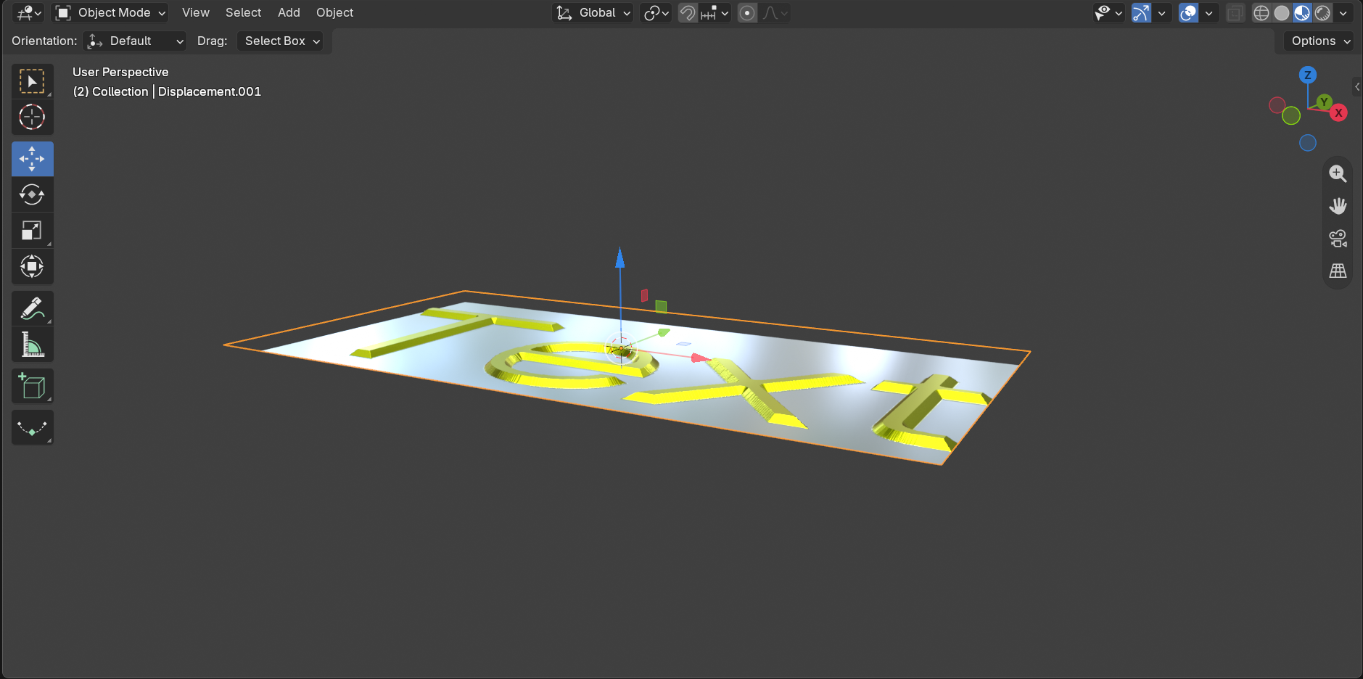The image size is (1363, 679).
Task: Open the View menu
Action: (196, 13)
